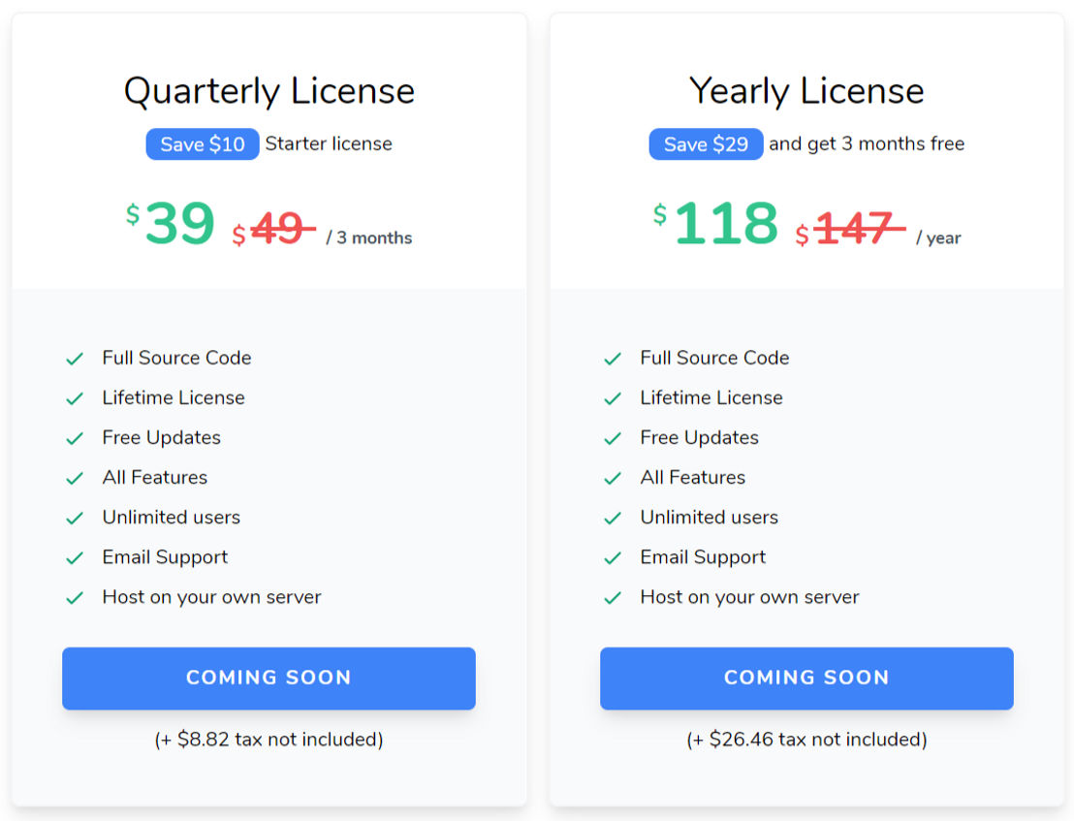Image resolution: width=1074 pixels, height=821 pixels.
Task: Click the green $118 price
Action: click(715, 223)
